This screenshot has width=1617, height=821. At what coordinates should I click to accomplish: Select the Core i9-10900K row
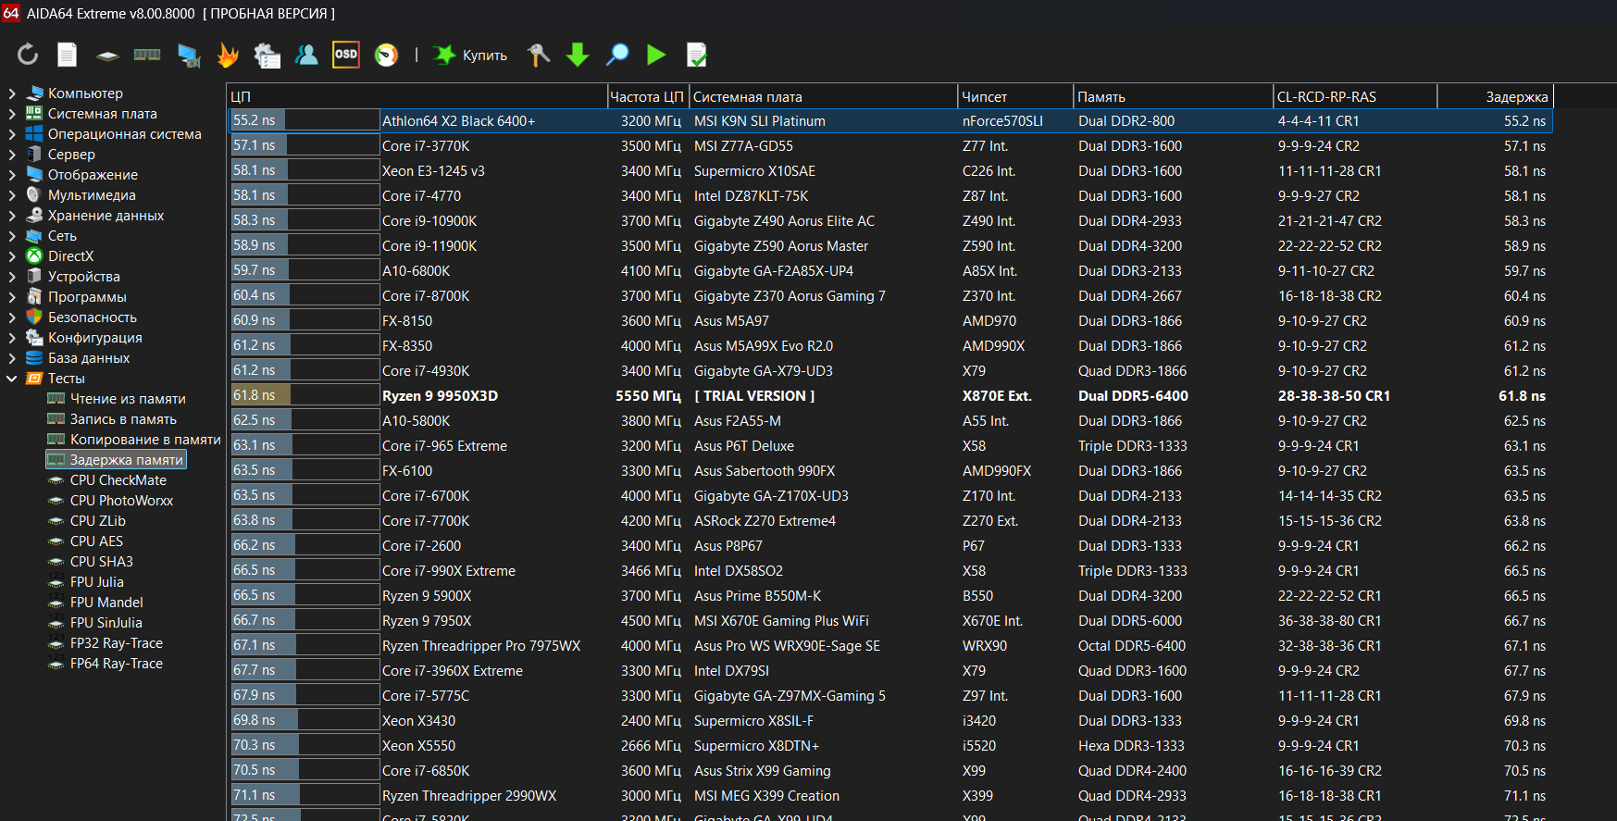pos(889,221)
